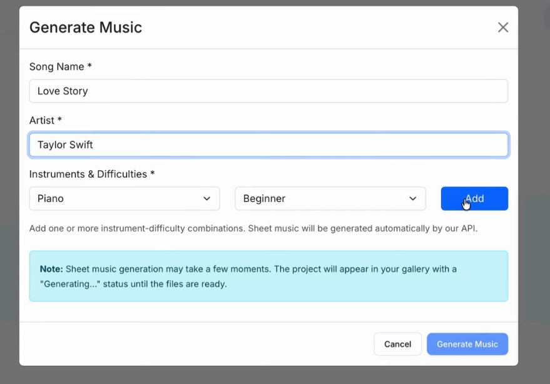550x384 pixels.
Task: Click the chevron arrow on the instrument selector
Action: [x=206, y=199]
